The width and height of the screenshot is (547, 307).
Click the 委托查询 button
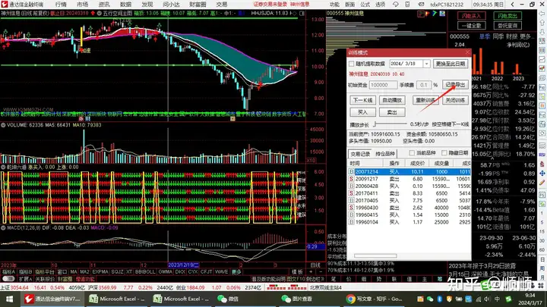pyautogui.click(x=507, y=26)
